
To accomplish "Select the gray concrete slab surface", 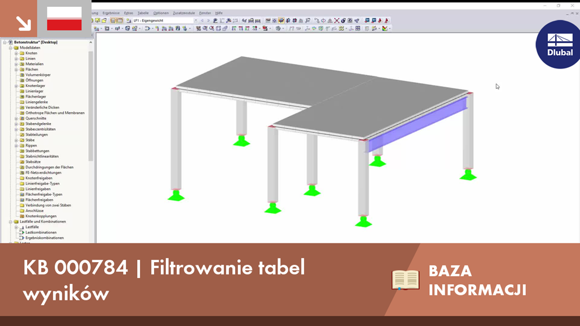I will click(322, 96).
